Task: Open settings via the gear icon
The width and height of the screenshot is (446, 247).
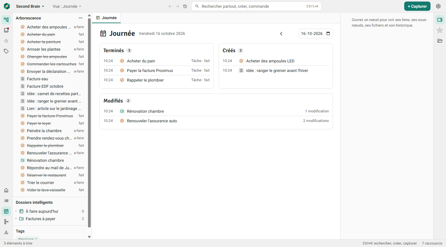Action: click(x=438, y=6)
